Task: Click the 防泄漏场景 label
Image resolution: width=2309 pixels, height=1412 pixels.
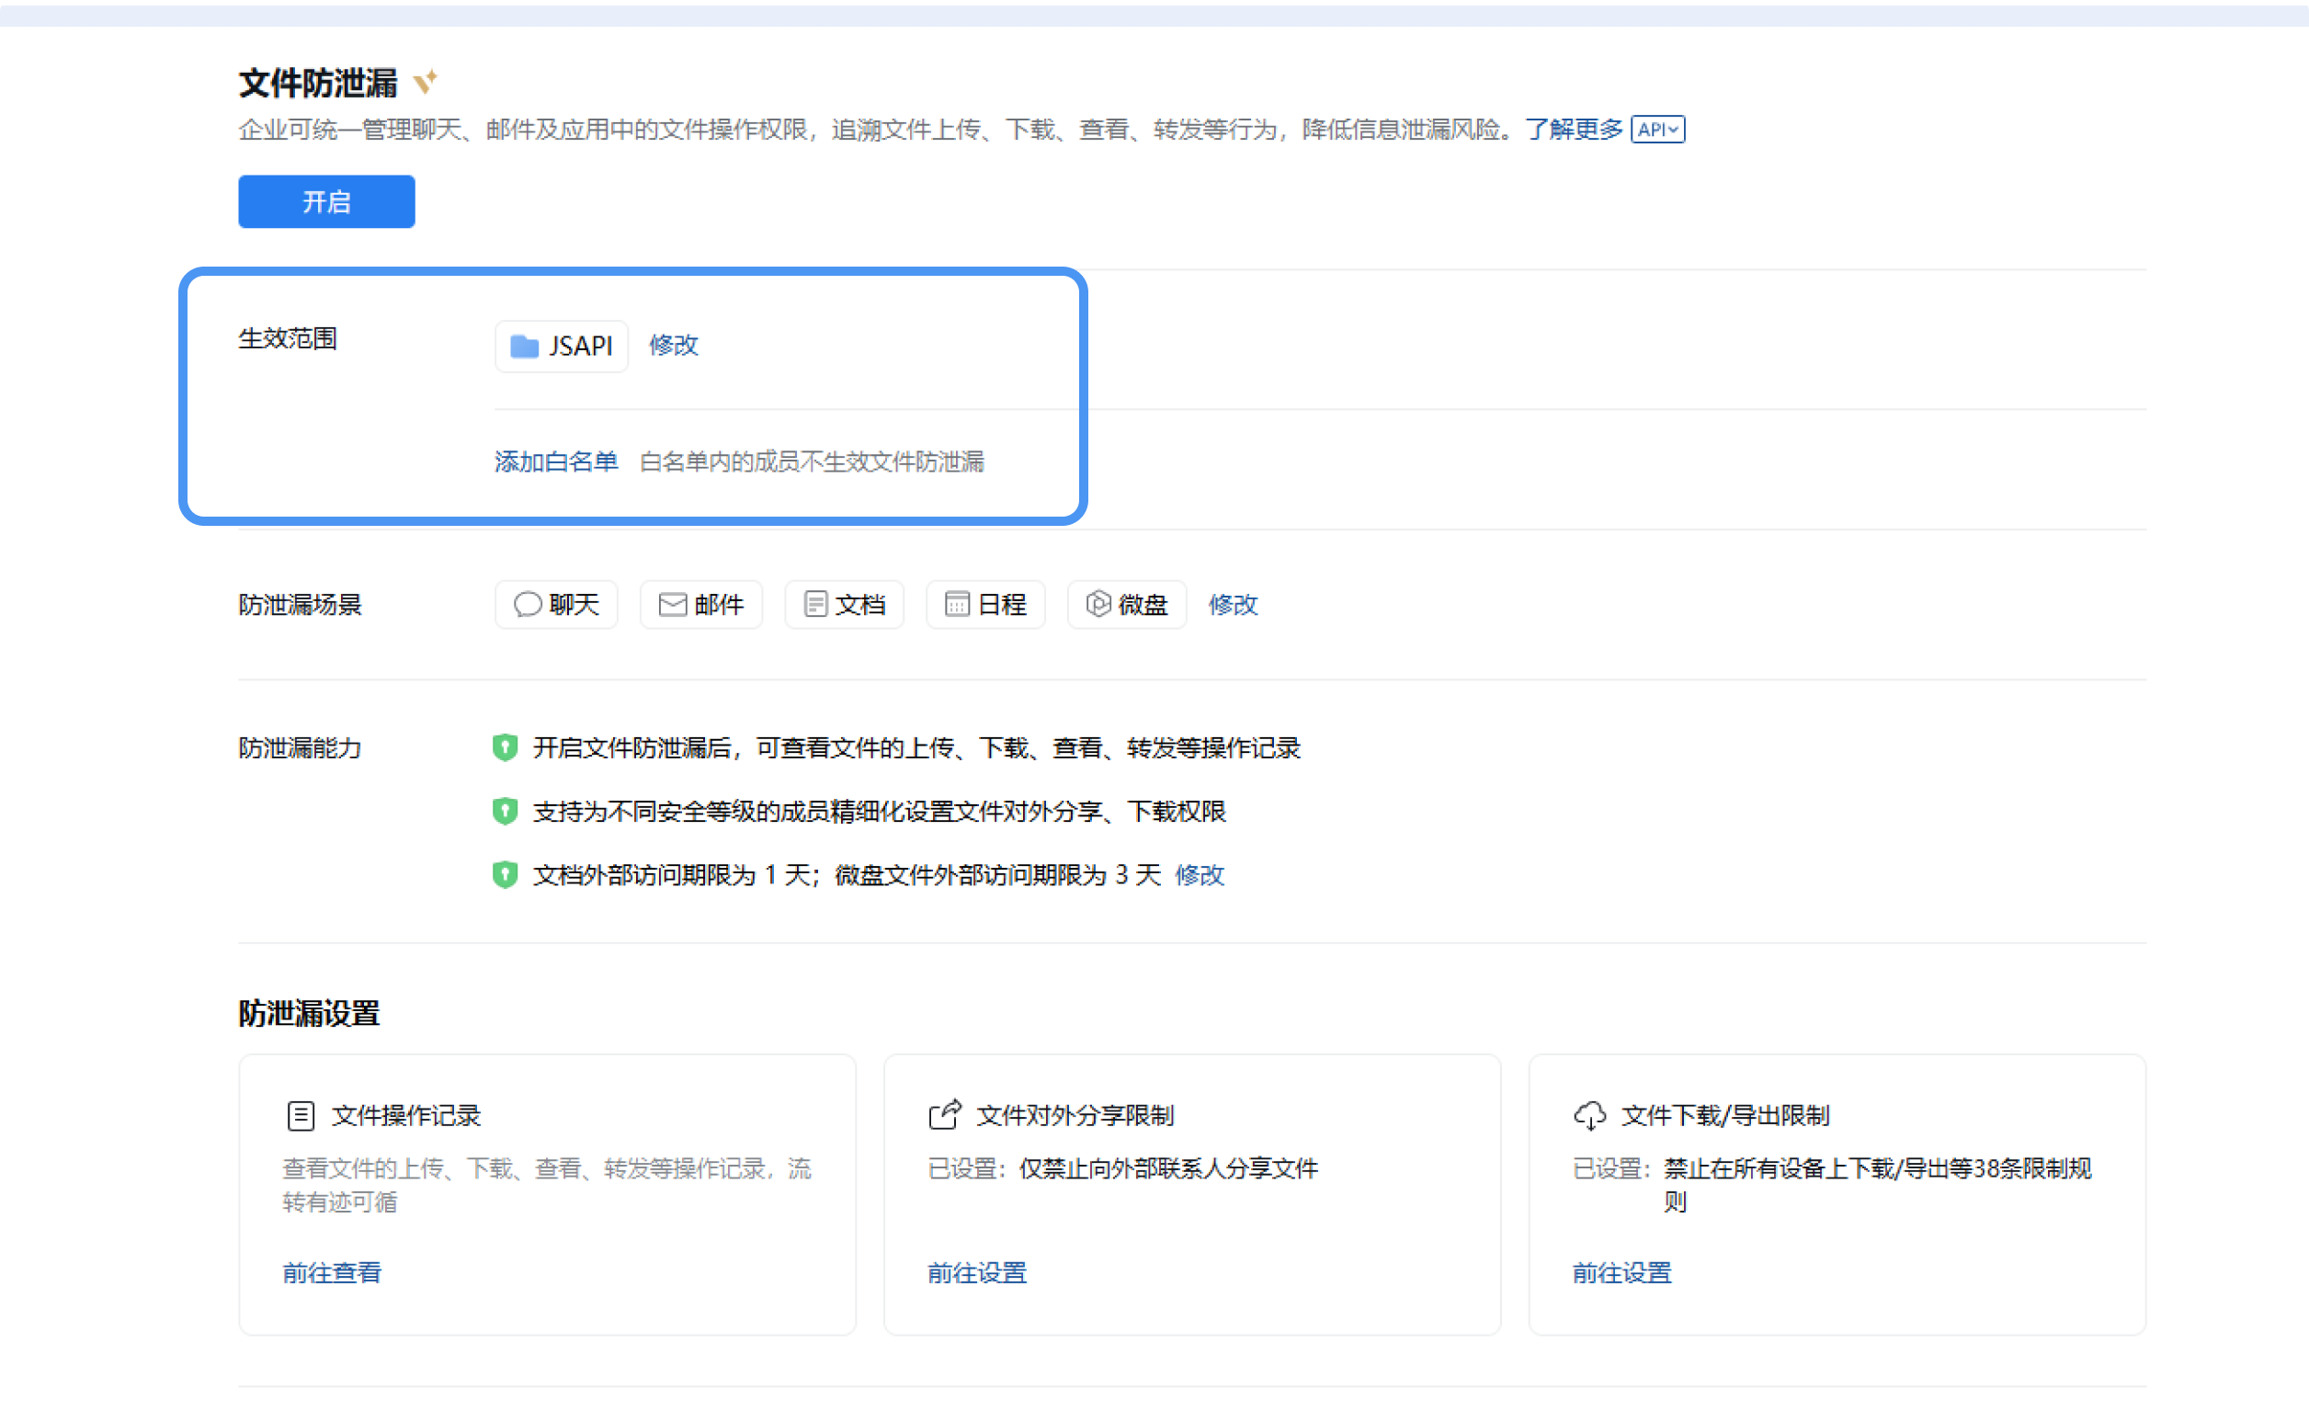Action: [300, 604]
